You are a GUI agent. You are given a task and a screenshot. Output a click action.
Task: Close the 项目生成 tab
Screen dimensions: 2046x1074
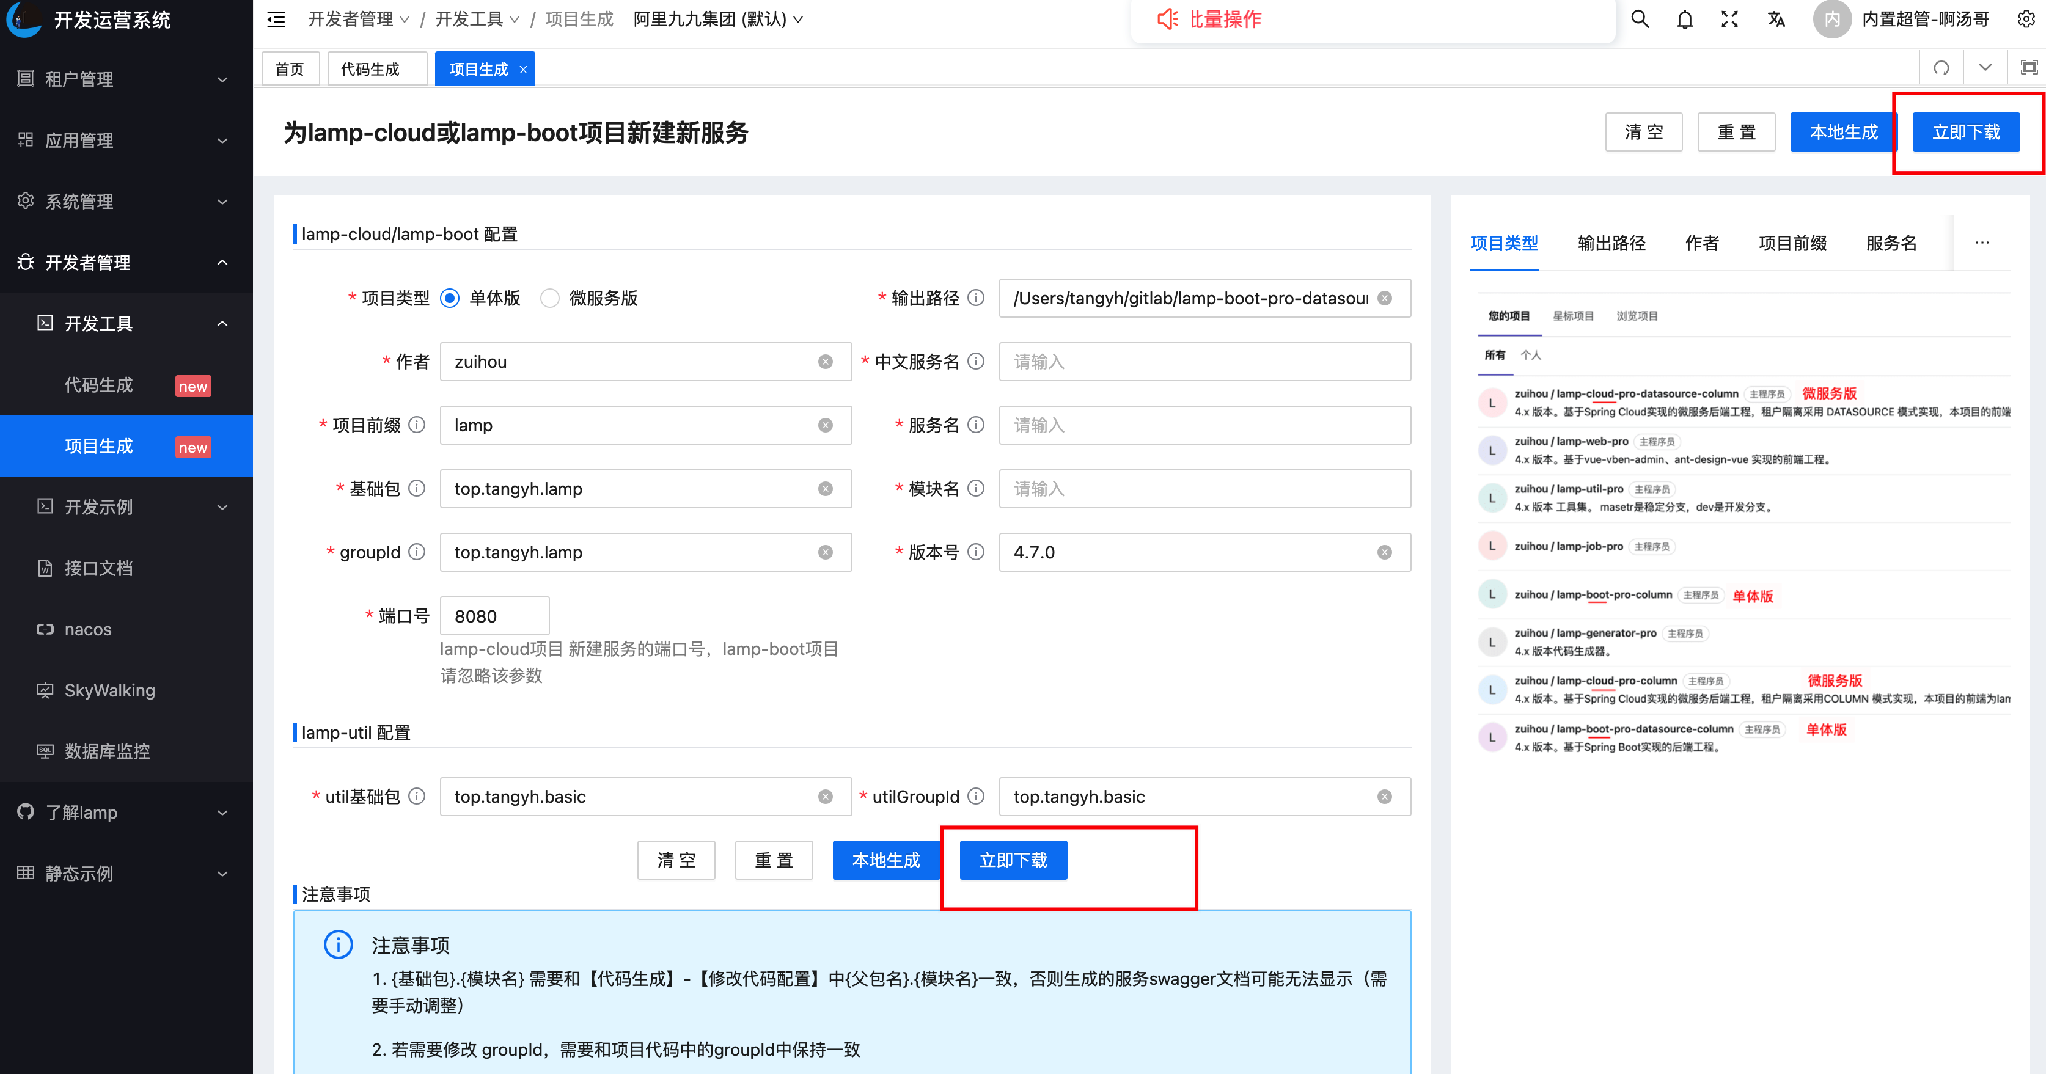[523, 70]
